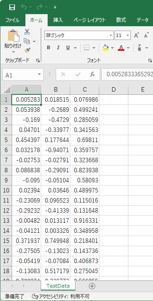Viewport: 153px width, 301px height.
Task: Click the Redo arrow icon
Action: (40, 7)
